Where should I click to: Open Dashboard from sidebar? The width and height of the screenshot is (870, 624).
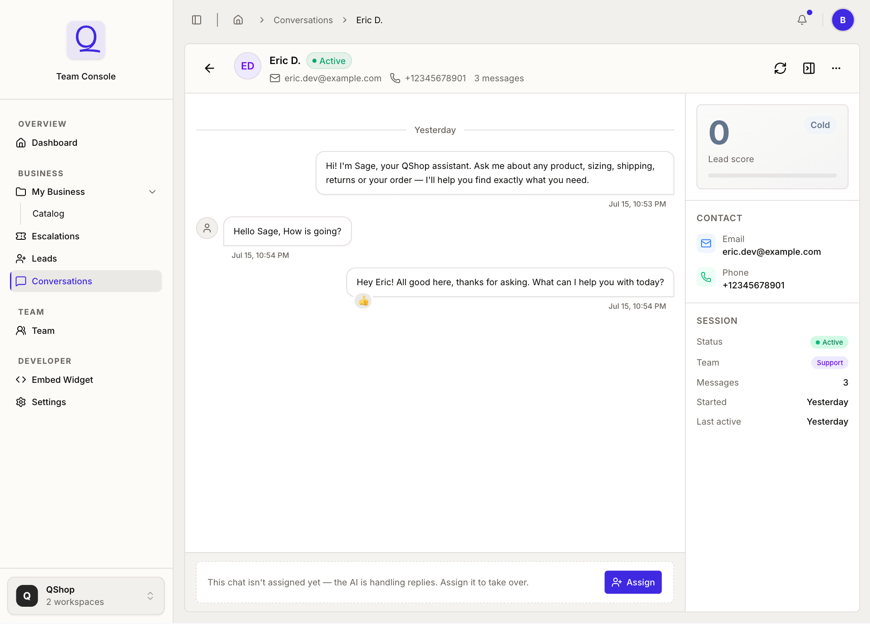[x=86, y=143]
